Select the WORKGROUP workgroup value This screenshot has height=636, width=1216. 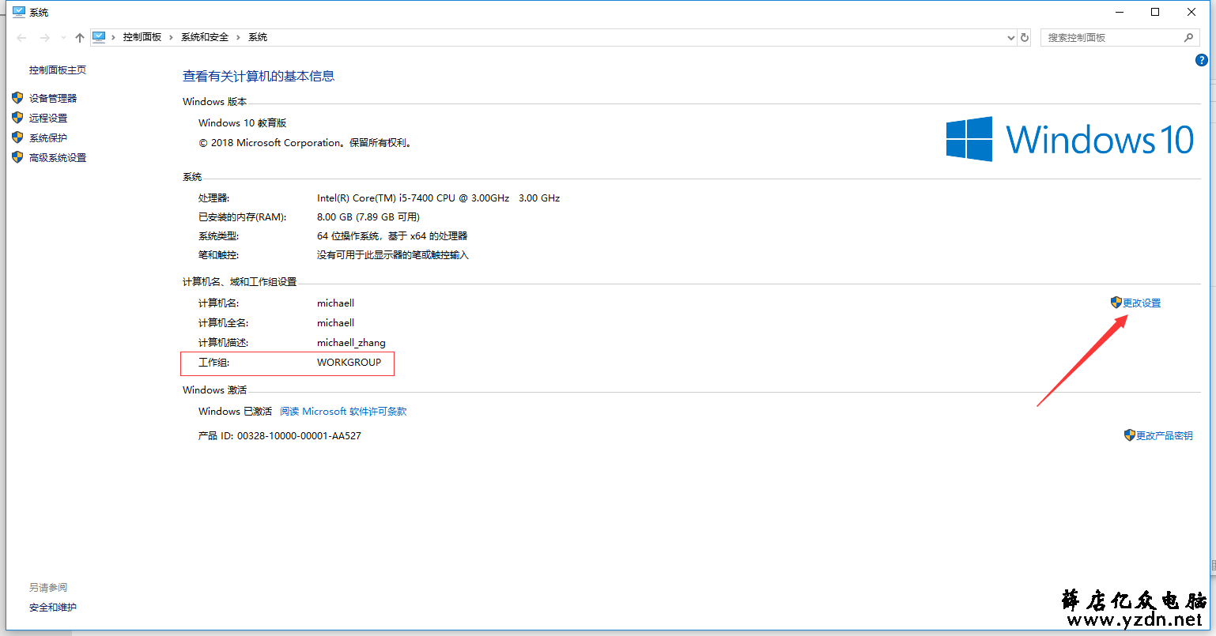[x=349, y=362]
